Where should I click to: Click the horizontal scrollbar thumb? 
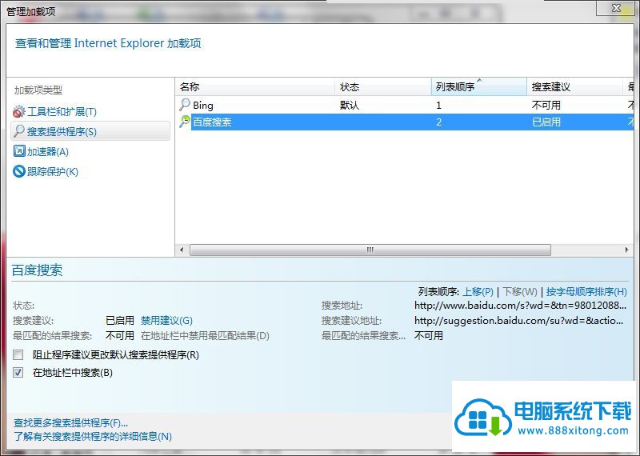click(370, 250)
